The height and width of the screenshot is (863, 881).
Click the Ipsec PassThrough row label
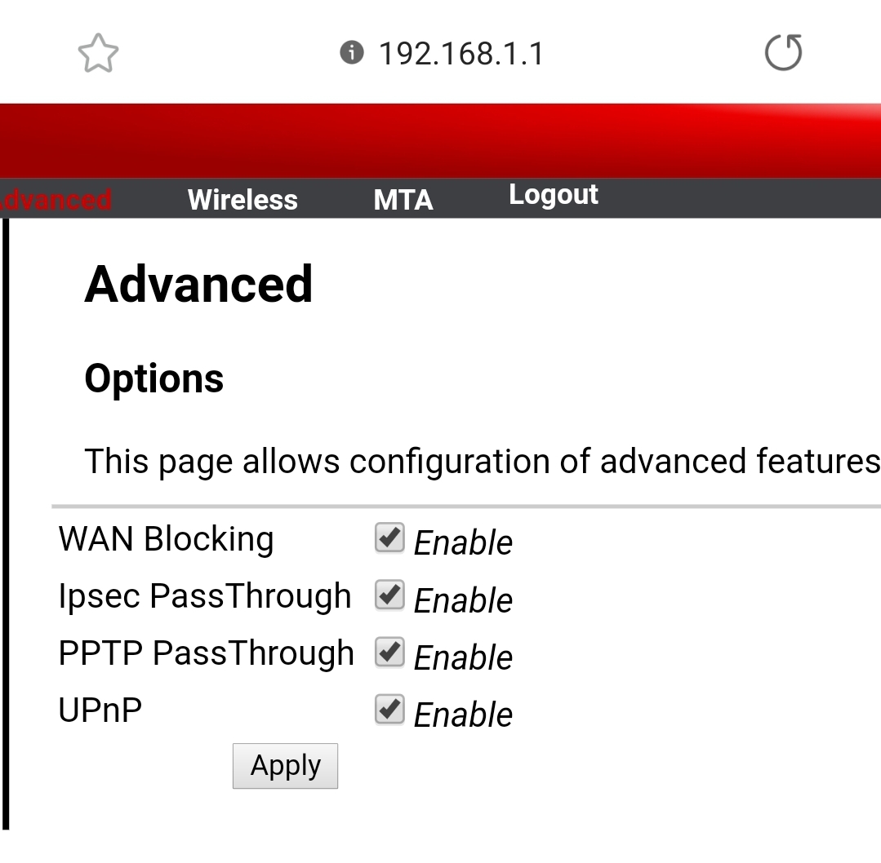pos(204,596)
